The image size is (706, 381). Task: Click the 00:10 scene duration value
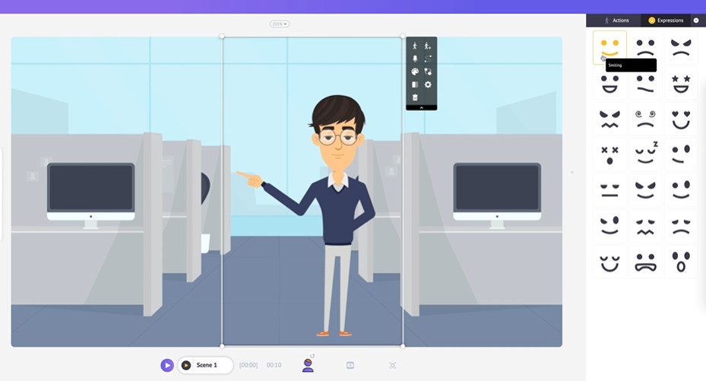274,365
